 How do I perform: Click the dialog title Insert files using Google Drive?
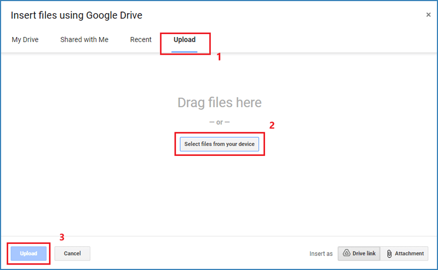tap(77, 15)
